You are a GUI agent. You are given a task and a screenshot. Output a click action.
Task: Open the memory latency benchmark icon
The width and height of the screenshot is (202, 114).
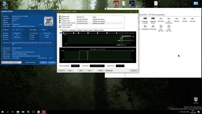pos(153,18)
